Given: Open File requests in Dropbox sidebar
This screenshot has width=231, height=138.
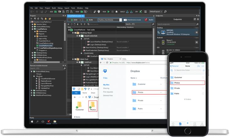Looking at the screenshot, I should coord(108,92).
